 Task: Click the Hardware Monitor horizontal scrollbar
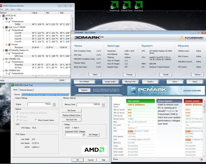pos(36,77)
